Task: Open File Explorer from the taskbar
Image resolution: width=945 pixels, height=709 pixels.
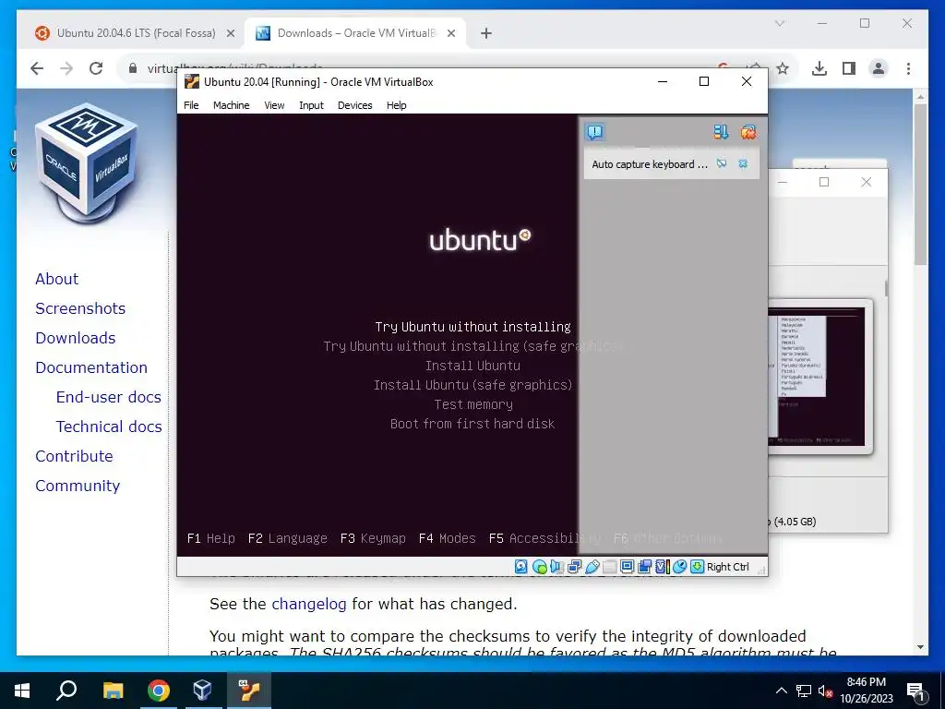Action: 113,691
